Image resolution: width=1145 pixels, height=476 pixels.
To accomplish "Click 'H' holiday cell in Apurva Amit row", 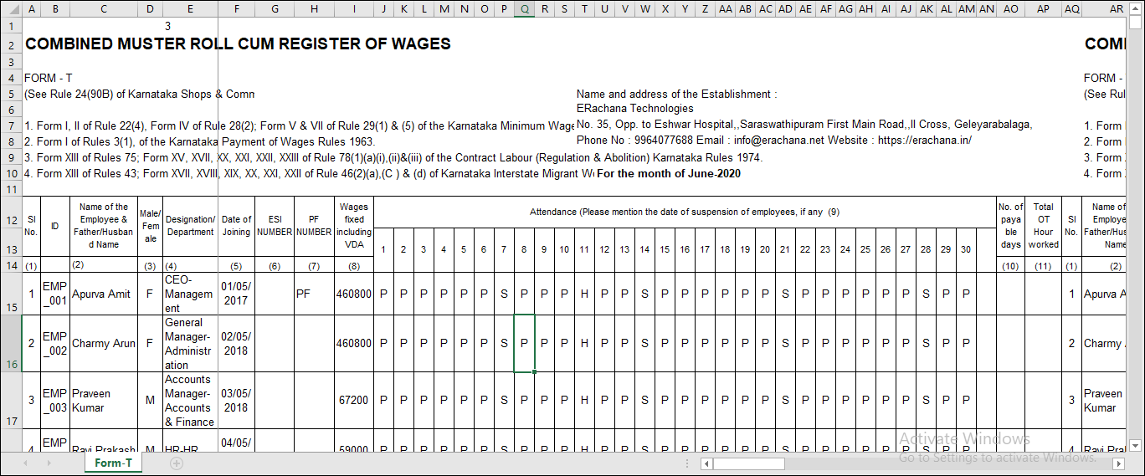I will (584, 294).
